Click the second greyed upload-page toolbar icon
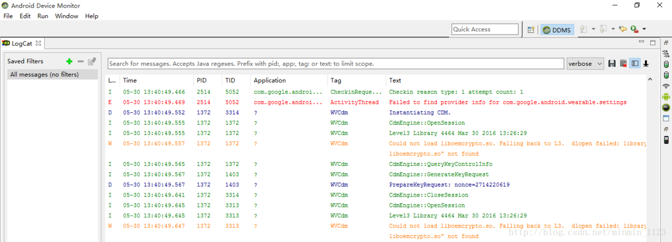The width and height of the screenshot is (672, 242). (603, 29)
